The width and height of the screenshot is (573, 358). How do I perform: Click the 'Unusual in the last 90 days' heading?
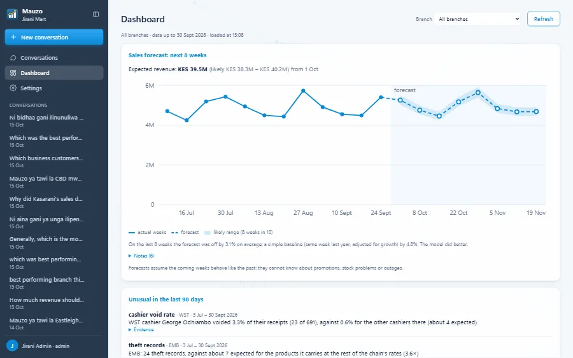pyautogui.click(x=166, y=299)
